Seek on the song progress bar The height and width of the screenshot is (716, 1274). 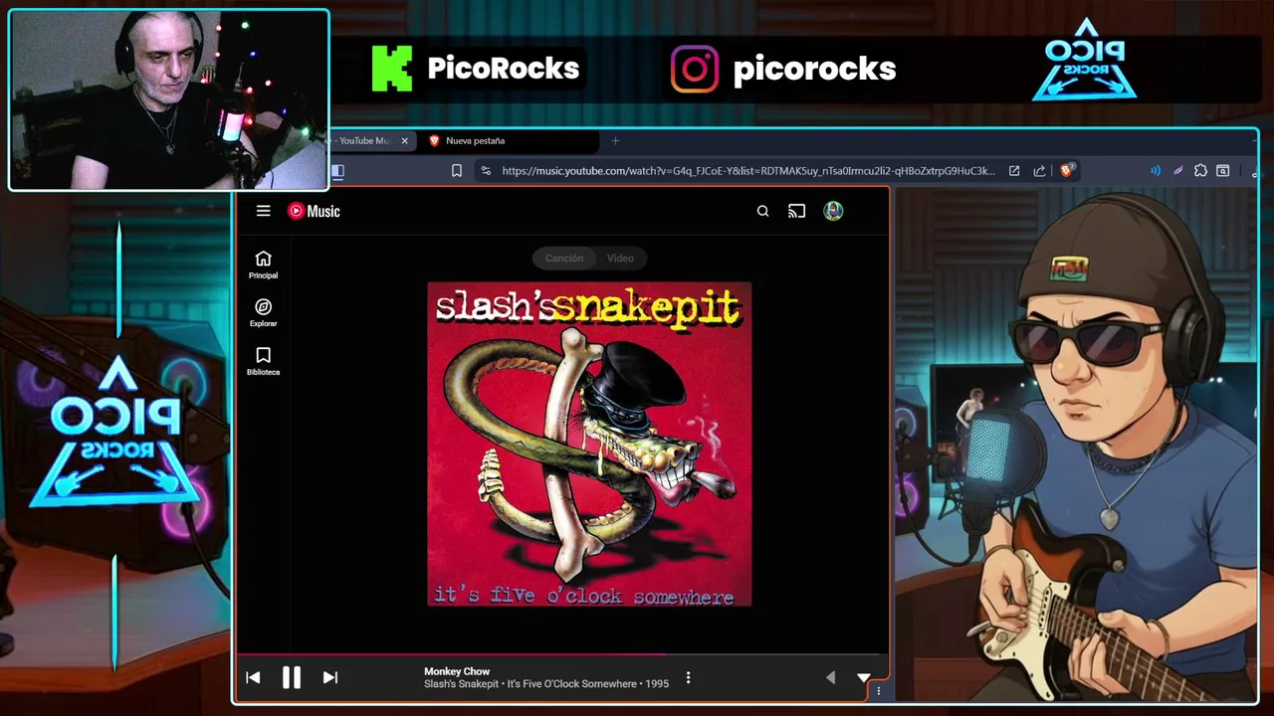pos(560,654)
